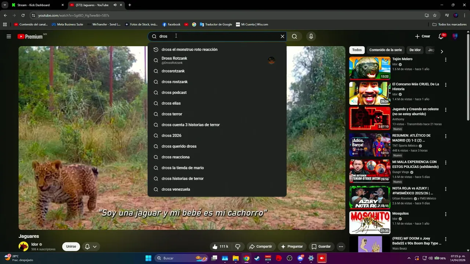Click inside the search field containing 'dros'
Image resolution: width=470 pixels, height=264 pixels.
217,36
